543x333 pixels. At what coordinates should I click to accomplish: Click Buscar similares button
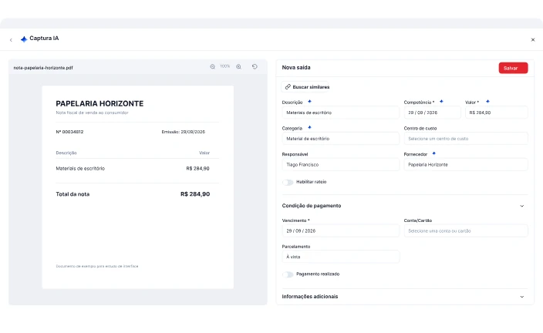(306, 87)
